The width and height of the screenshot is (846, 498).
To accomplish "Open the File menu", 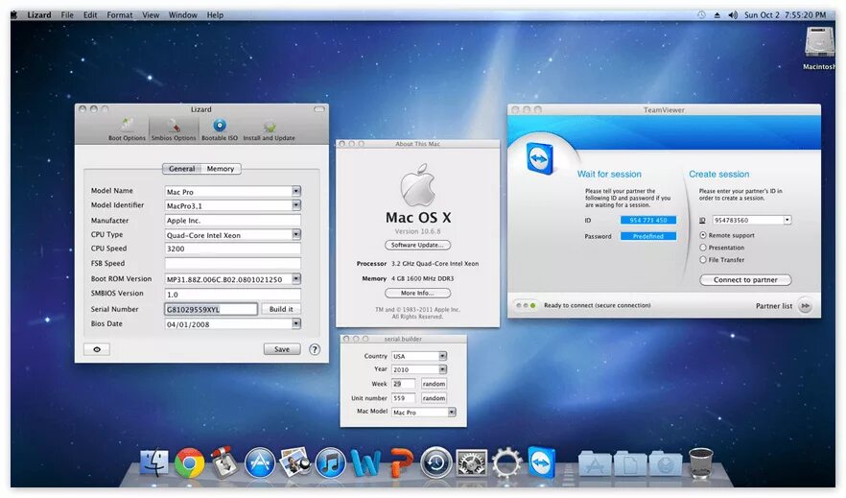I will [x=67, y=15].
